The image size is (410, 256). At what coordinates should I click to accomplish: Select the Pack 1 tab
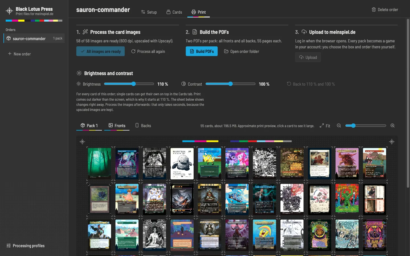tap(89, 126)
